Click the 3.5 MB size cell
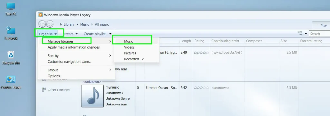This screenshot has width=330, height=116. [292, 53]
